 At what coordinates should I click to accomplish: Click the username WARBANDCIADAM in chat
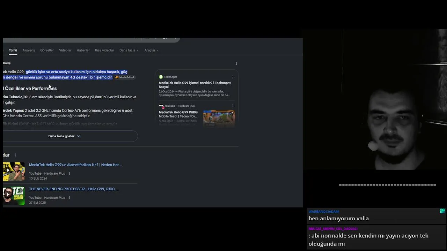point(323,212)
